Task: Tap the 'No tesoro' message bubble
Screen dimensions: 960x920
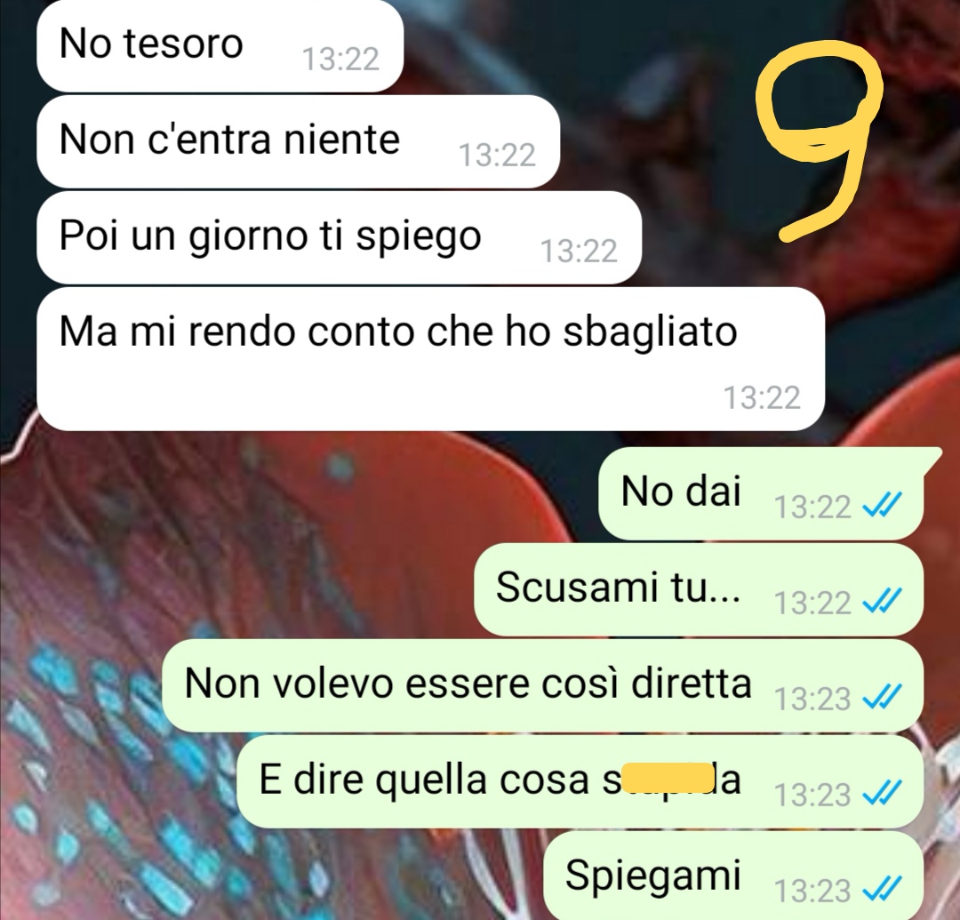Action: [220, 46]
